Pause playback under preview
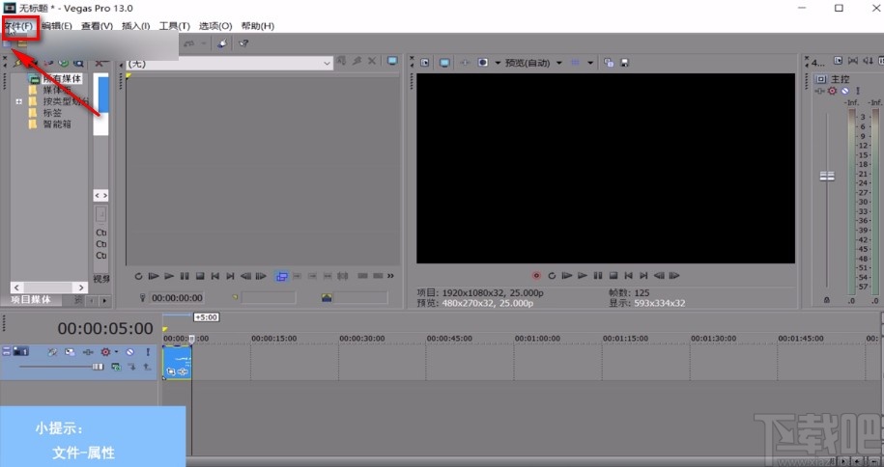The width and height of the screenshot is (884, 467). [598, 275]
